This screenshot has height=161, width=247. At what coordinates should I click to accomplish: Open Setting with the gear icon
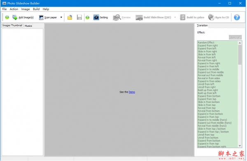tap(96, 17)
